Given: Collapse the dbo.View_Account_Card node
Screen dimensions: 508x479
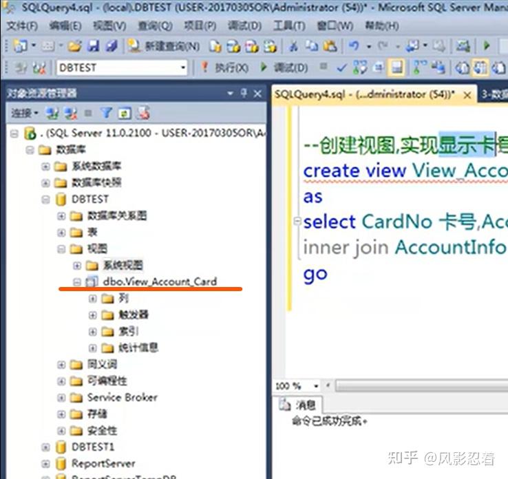Looking at the screenshot, I should coord(77,281).
